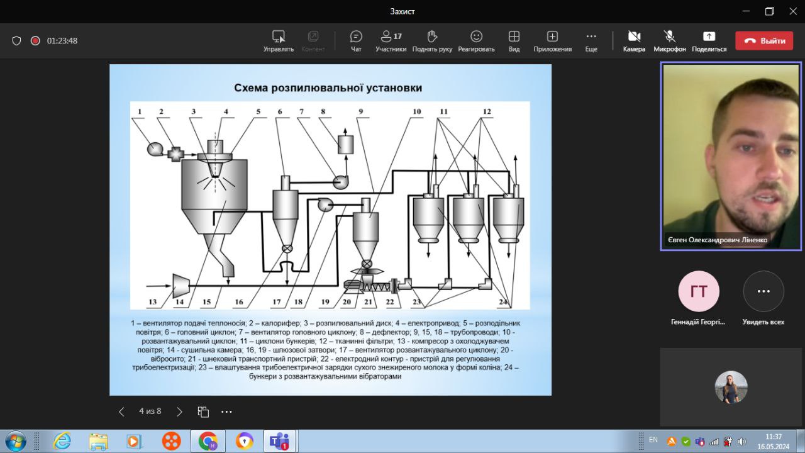The image size is (805, 453).
Task: Click the shield security icon
Action: pos(17,41)
